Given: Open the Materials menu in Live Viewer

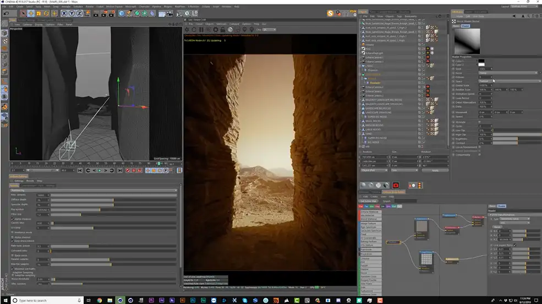Looking at the screenshot, I should tap(221, 24).
